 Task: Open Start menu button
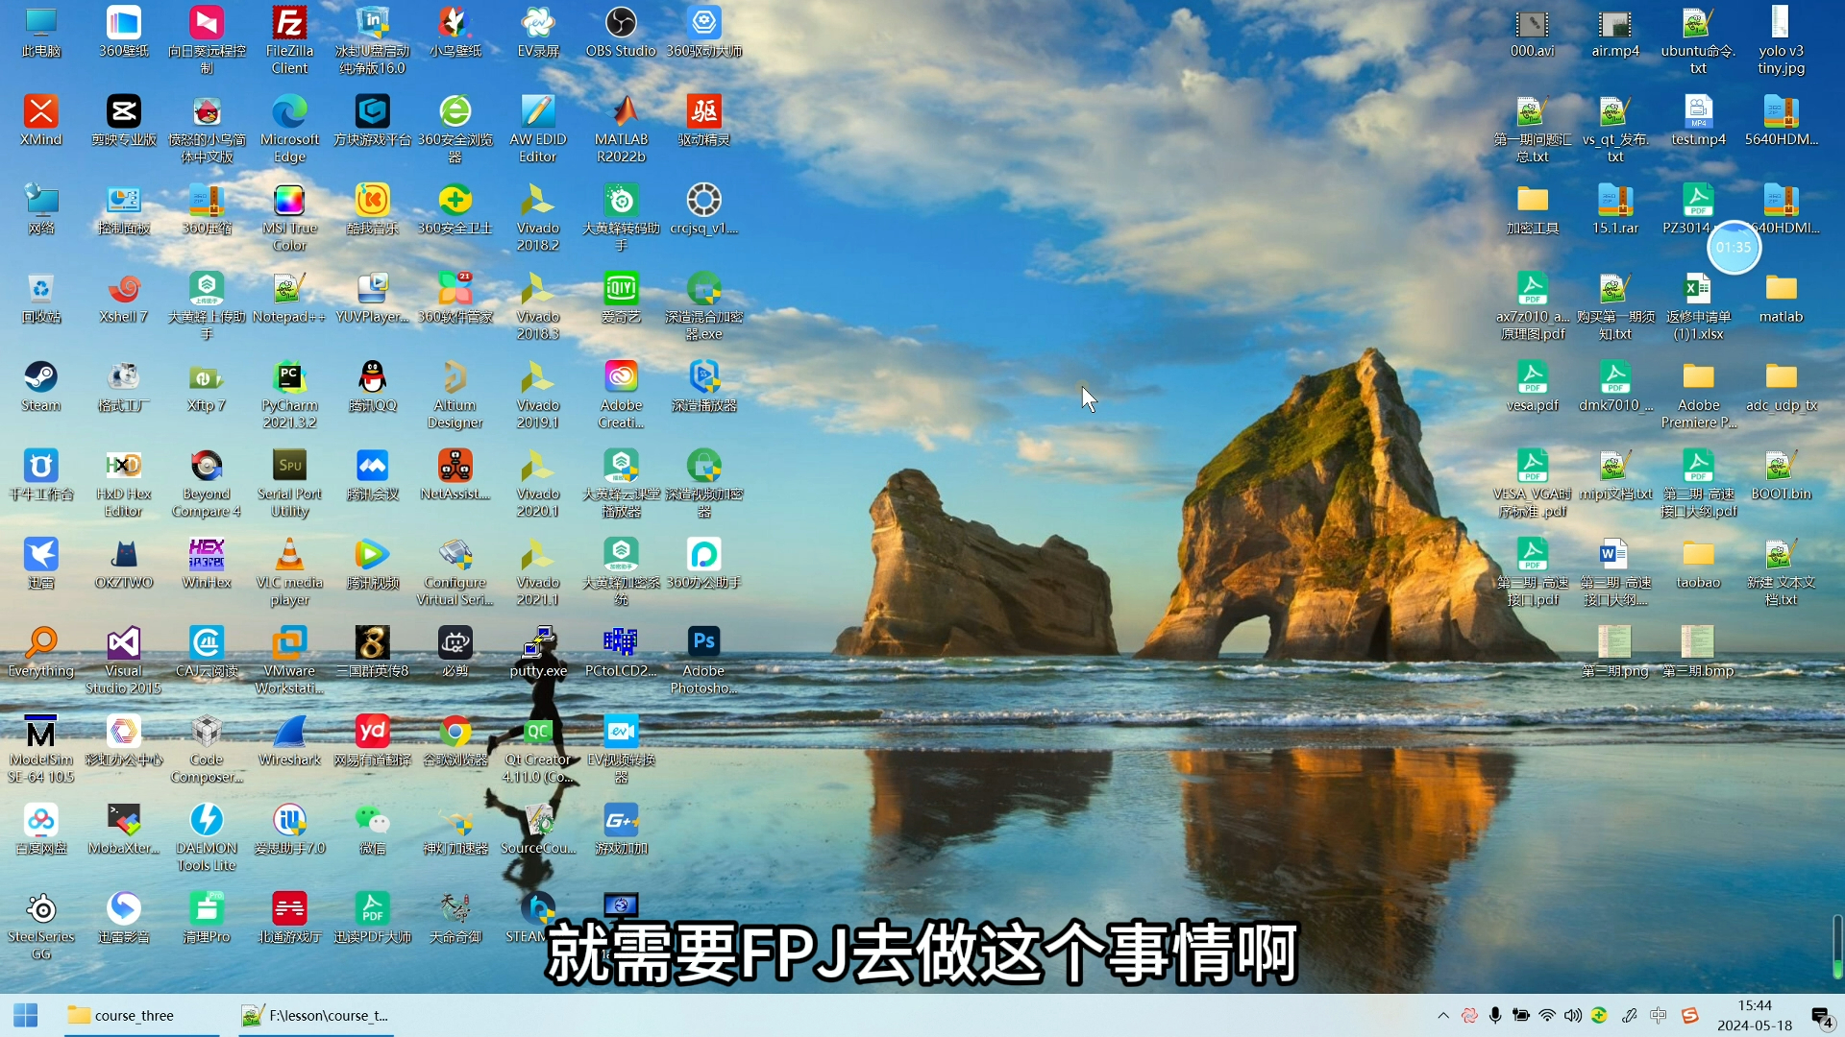(25, 1014)
